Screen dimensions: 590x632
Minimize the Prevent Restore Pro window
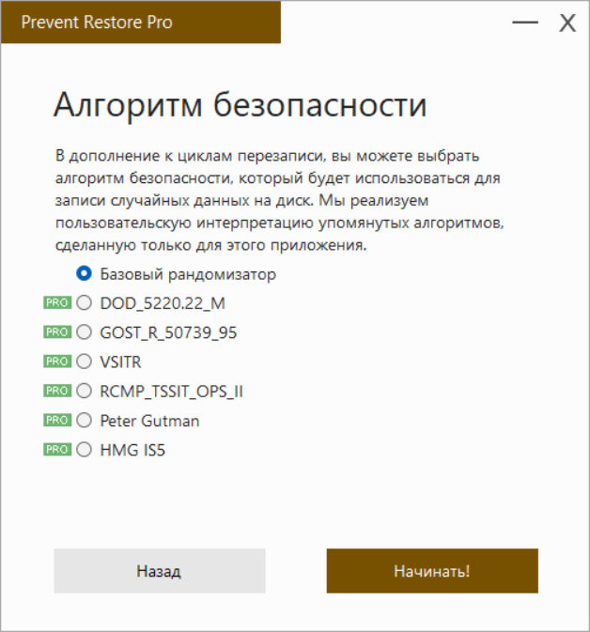tap(525, 23)
